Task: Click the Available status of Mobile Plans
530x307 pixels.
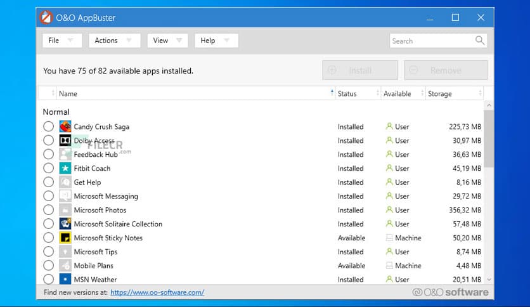Action: click(x=351, y=265)
